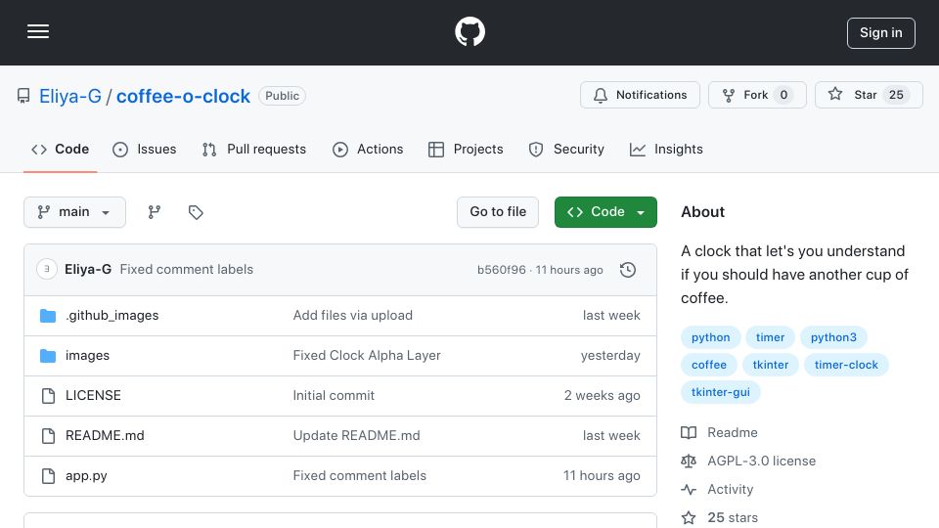Open the images folder

[x=87, y=356]
